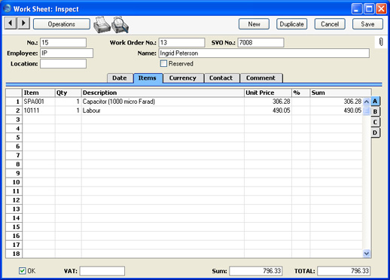Save the work sheet

coord(367,24)
